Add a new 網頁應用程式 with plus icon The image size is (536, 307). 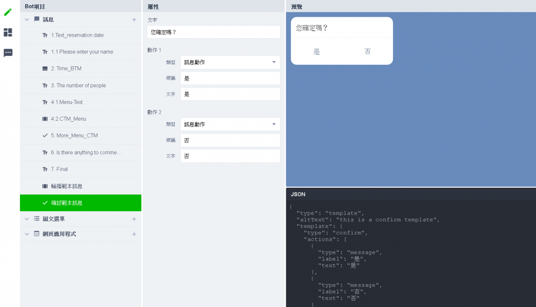click(134, 234)
